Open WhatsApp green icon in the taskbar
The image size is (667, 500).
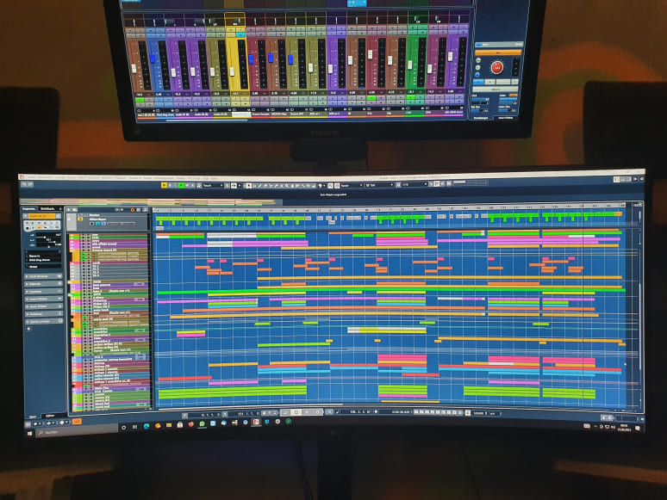[x=202, y=423]
